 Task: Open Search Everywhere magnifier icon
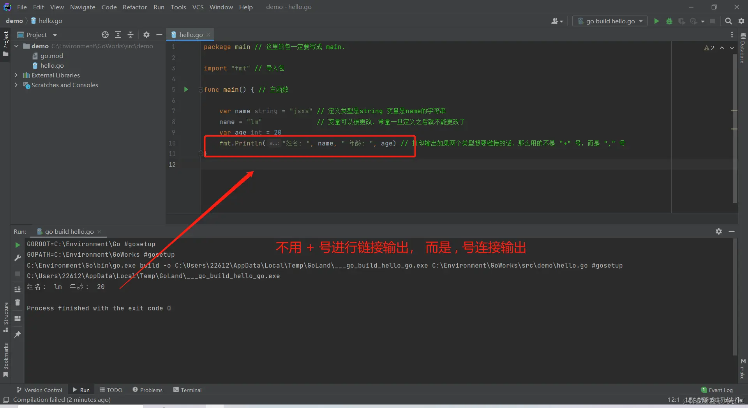pyautogui.click(x=728, y=21)
